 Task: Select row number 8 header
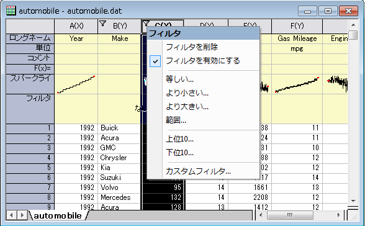[30, 197]
